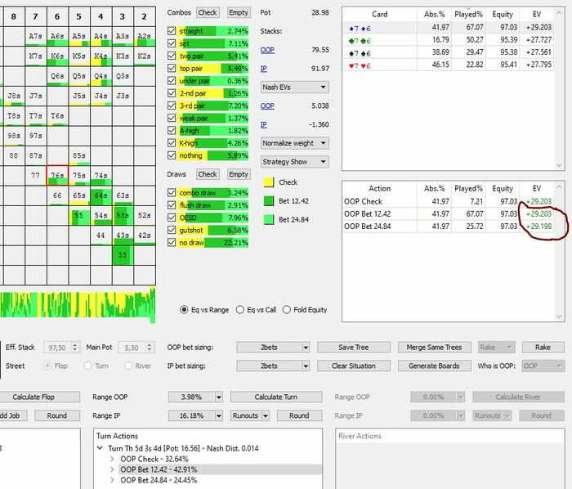Click the IP Nash EV link
Image resolution: width=572 pixels, height=489 pixels.
point(263,124)
